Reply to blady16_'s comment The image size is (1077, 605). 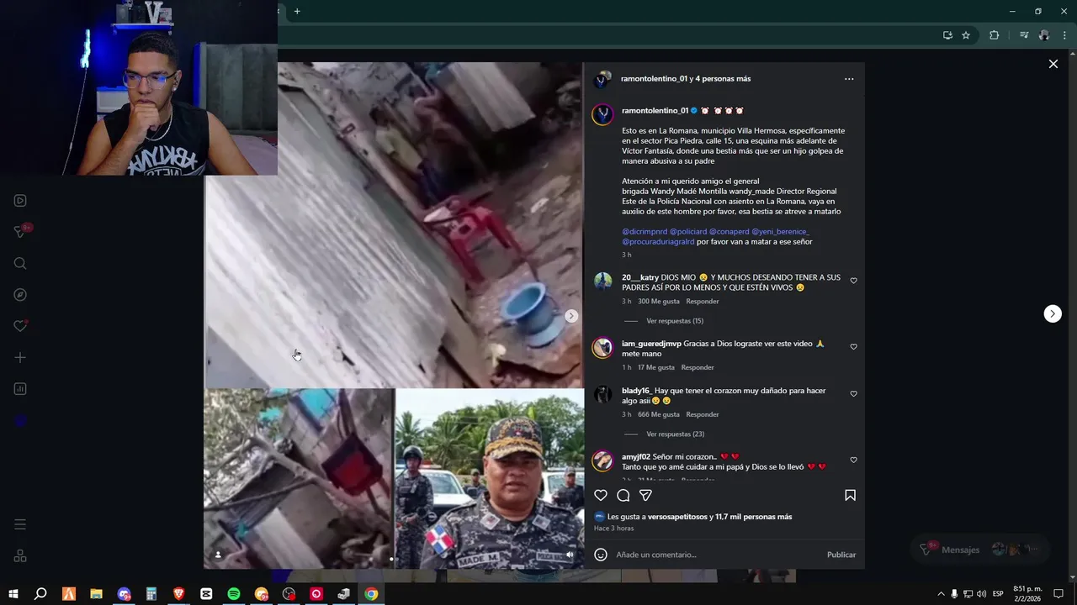(x=703, y=415)
